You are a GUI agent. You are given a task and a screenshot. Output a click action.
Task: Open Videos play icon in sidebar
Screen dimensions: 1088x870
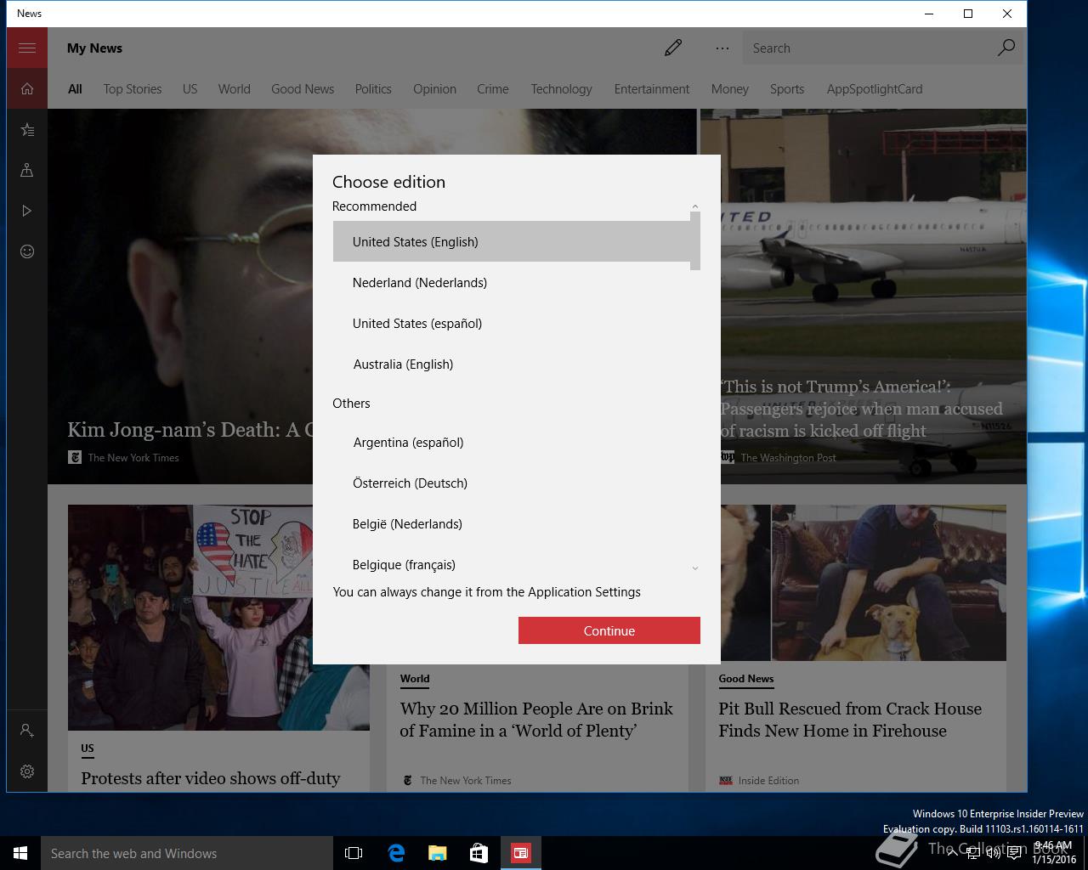click(x=27, y=211)
